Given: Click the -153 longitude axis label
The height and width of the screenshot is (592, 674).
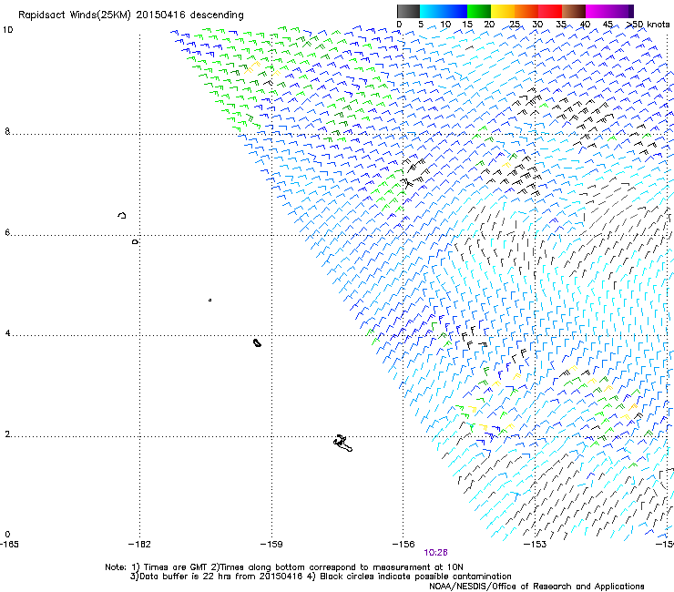Looking at the screenshot, I should [x=535, y=545].
